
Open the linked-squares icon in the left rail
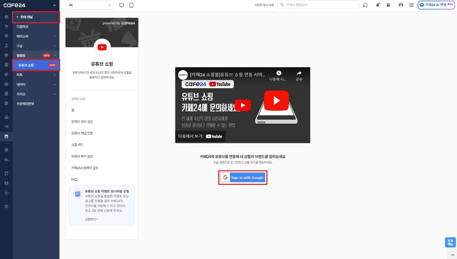click(6, 193)
